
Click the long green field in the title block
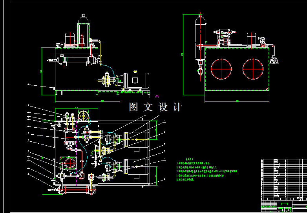[300, 206]
